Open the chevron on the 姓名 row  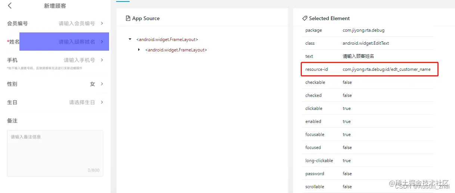pyautogui.click(x=102, y=42)
